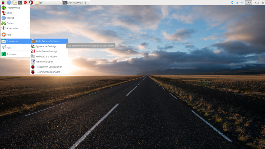
Task: Click the Audio Device Settings icon
Action: pyautogui.click(x=33, y=51)
